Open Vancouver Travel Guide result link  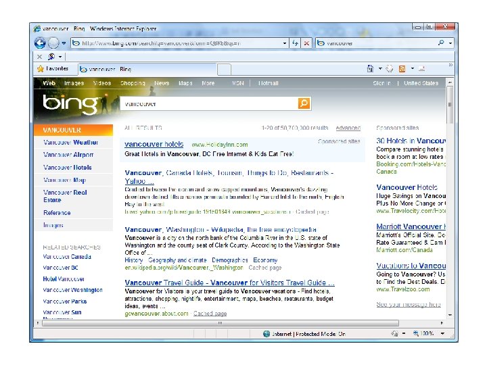click(x=229, y=283)
